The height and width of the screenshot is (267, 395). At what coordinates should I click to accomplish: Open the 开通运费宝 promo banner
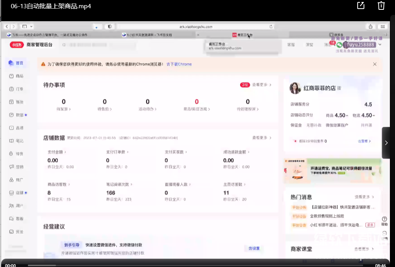pyautogui.click(x=332, y=170)
